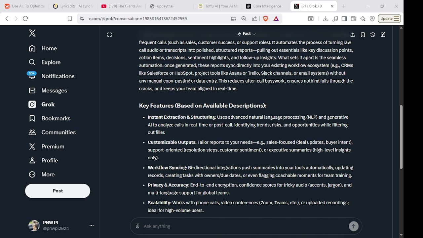Image resolution: width=423 pixels, height=238 pixels.
Task: Open More options in sidebar
Action: pyautogui.click(x=42, y=174)
